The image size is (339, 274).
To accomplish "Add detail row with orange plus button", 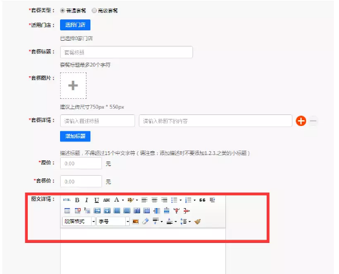I will tap(301, 121).
